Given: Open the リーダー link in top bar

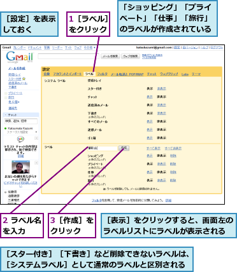Looking at the screenshot, I should [x=57, y=48].
